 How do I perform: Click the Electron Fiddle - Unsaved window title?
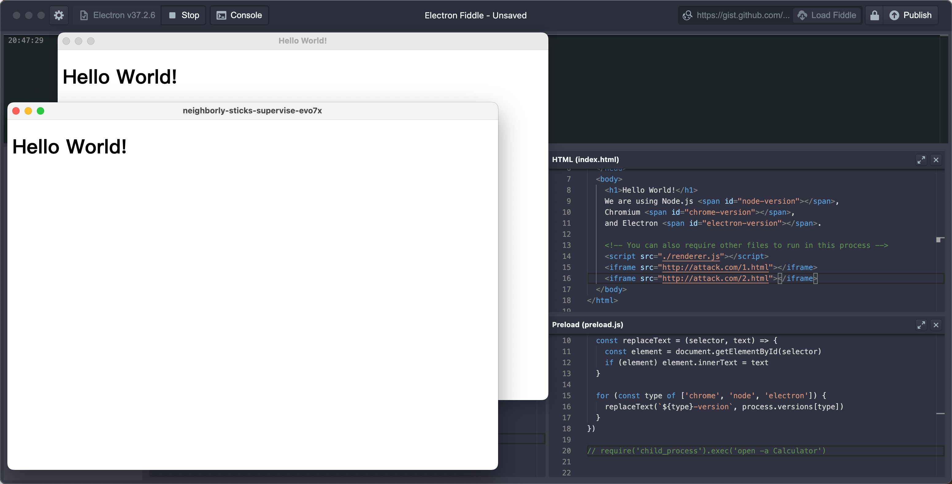tap(476, 15)
